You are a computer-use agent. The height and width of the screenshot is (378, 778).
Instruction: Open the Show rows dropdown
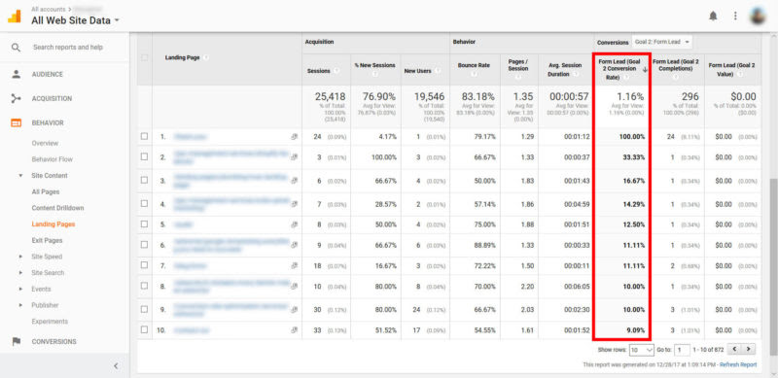pyautogui.click(x=642, y=350)
